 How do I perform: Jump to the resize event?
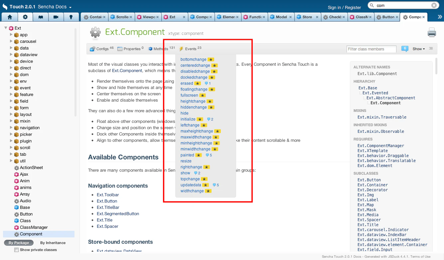[x=186, y=161]
